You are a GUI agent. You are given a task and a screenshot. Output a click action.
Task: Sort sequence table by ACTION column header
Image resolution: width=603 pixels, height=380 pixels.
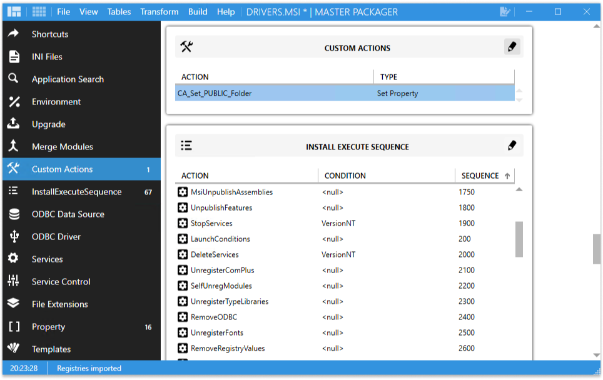pos(246,176)
